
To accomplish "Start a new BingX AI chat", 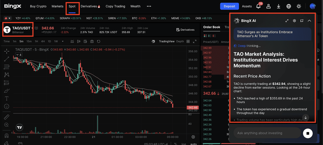I will tap(302, 21).
